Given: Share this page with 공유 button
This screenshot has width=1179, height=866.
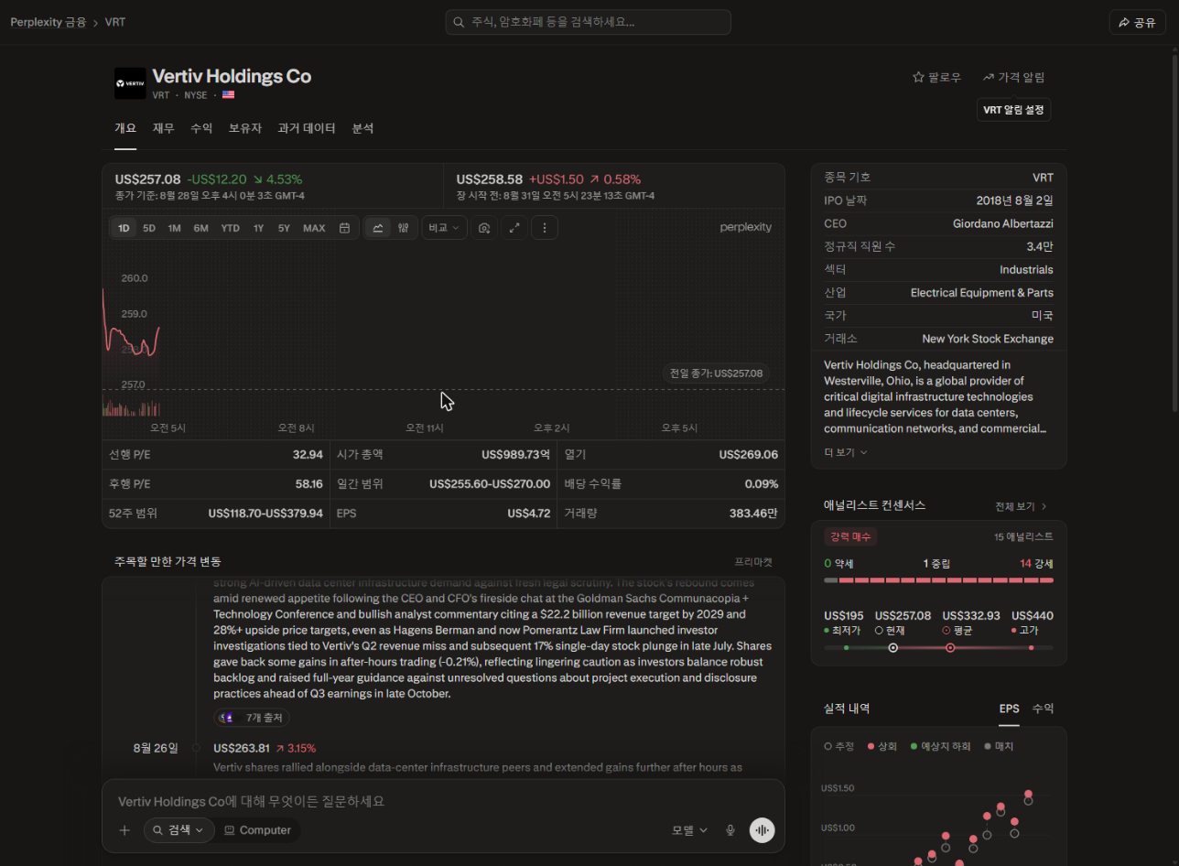Looking at the screenshot, I should (1137, 22).
